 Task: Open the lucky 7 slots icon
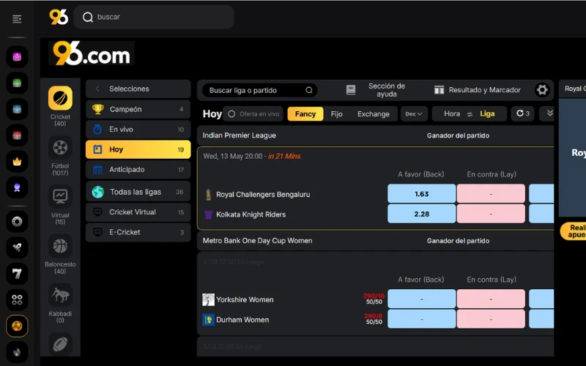coord(17,274)
